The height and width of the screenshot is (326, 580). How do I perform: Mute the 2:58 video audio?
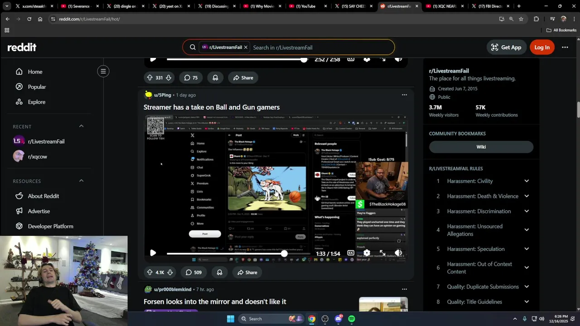tap(398, 59)
